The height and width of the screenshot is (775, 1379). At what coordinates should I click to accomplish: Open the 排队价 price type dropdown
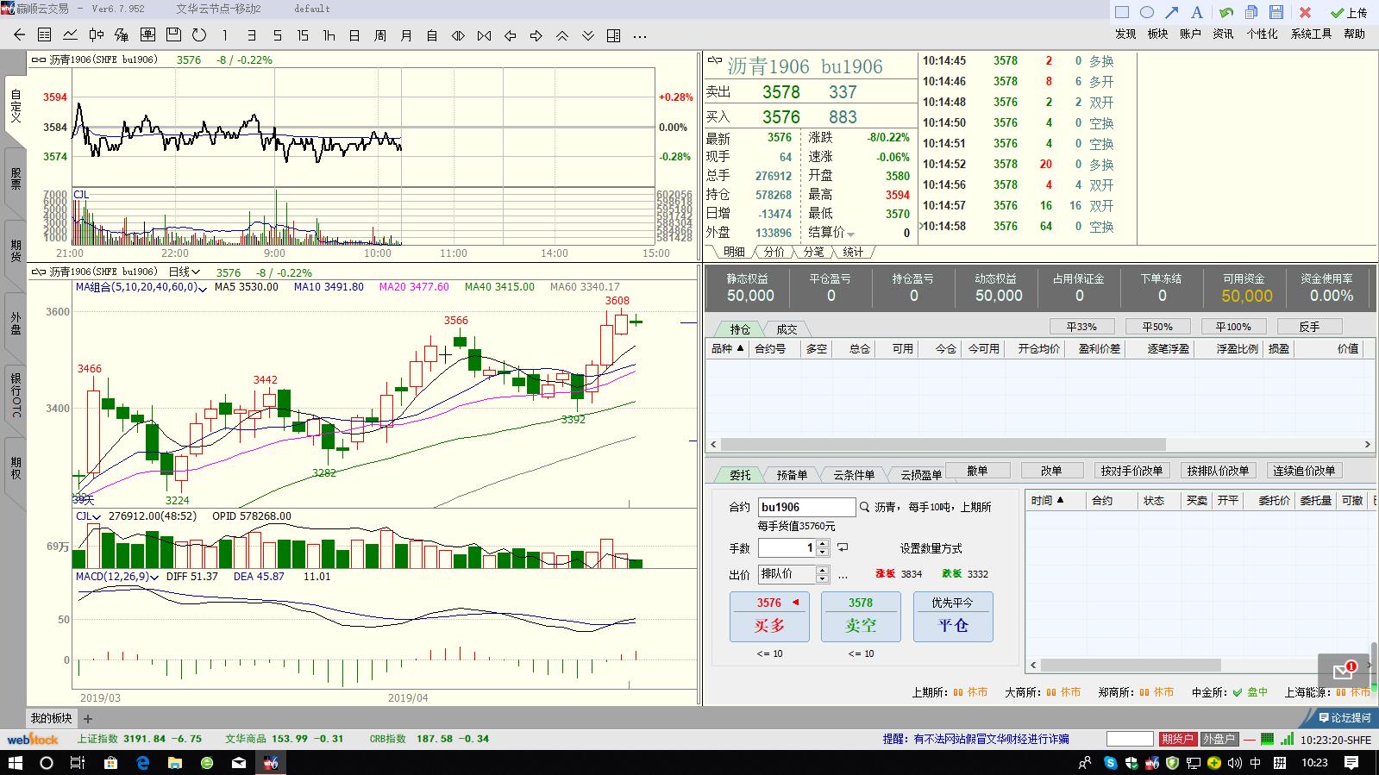pyautogui.click(x=822, y=574)
